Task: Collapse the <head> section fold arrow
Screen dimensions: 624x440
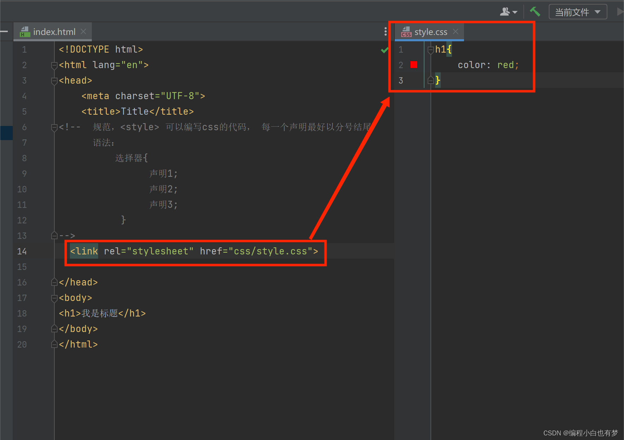Action: [54, 80]
